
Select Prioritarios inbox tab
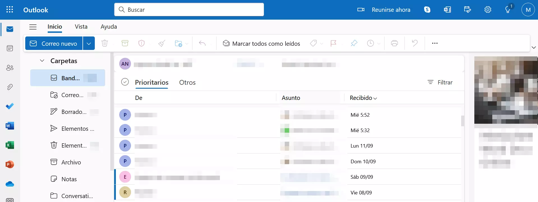coord(152,82)
